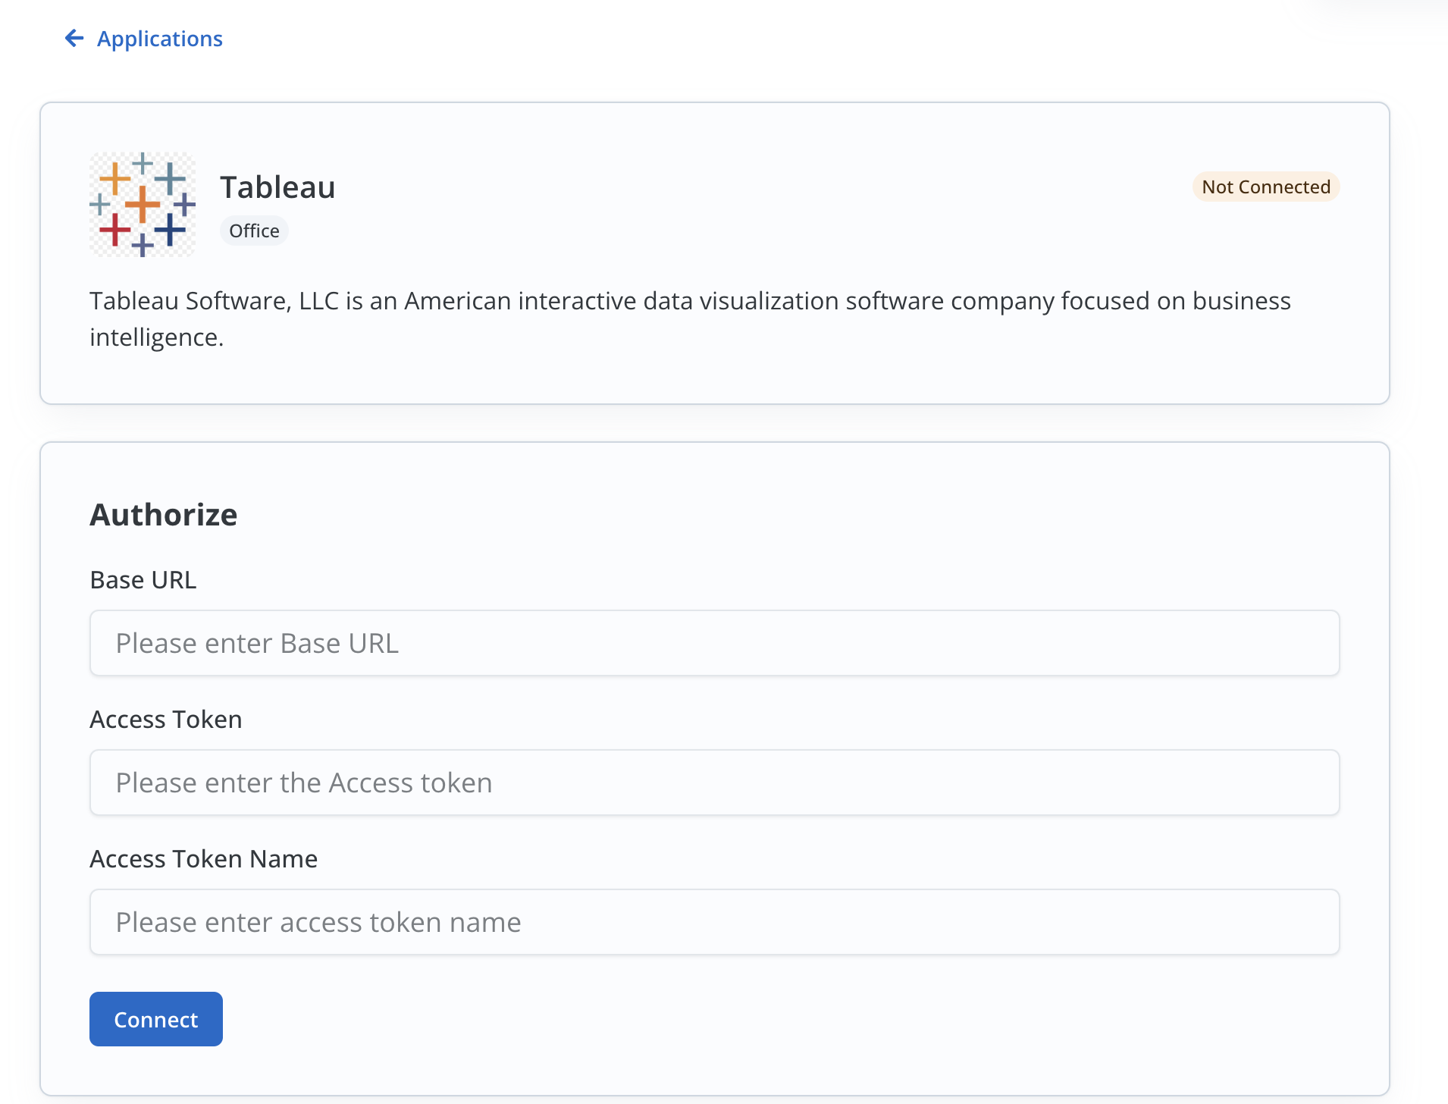Focus the Base URL input field
1448x1104 pixels.
[714, 643]
